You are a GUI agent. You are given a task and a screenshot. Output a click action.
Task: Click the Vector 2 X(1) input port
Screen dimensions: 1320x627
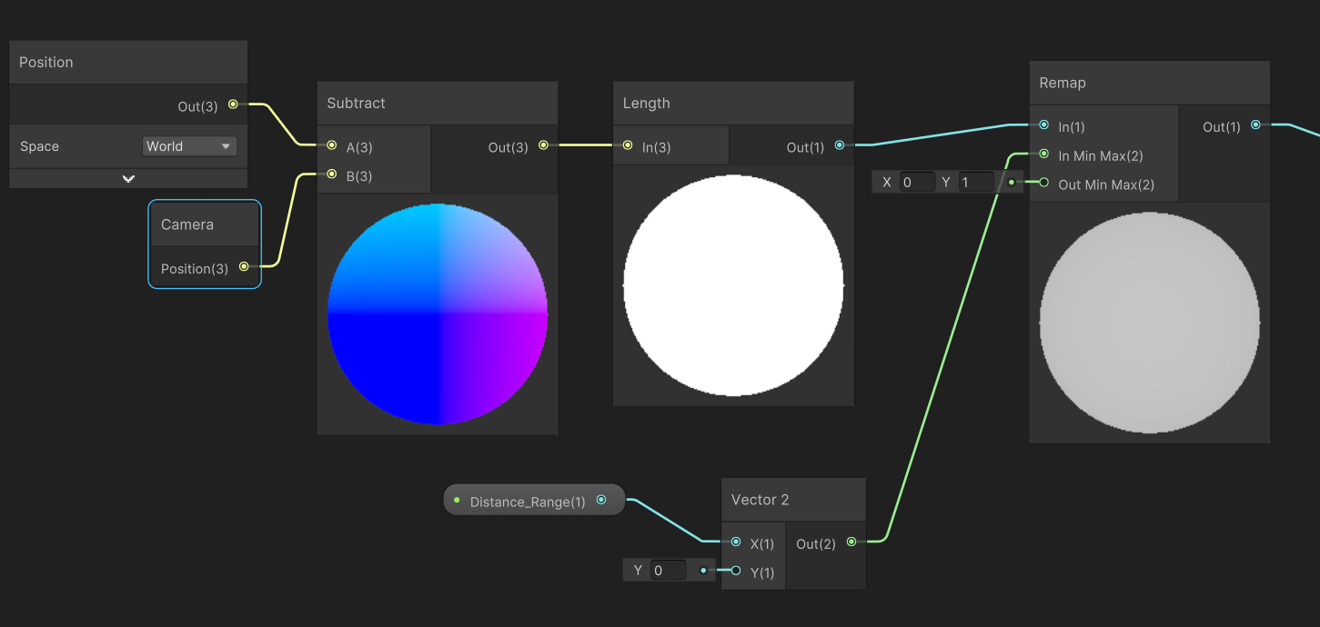click(735, 542)
